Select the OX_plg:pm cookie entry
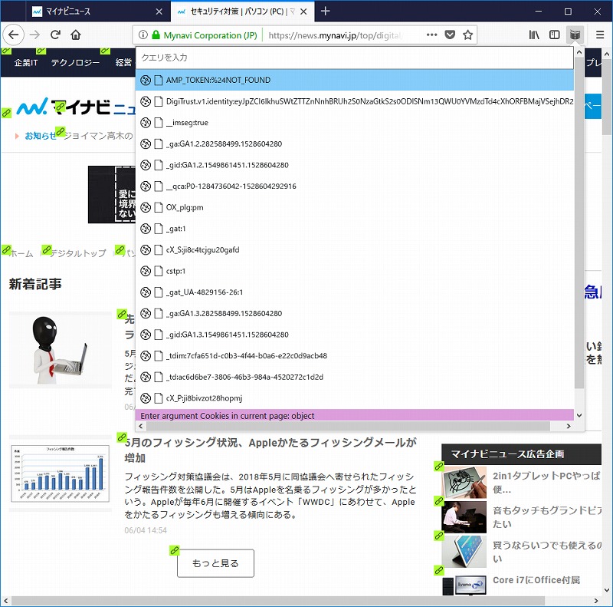The image size is (613, 607). click(354, 207)
